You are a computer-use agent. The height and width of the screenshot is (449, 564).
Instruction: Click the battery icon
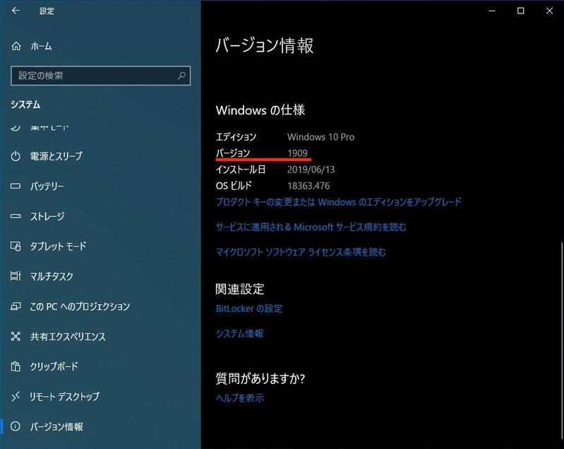(16, 186)
